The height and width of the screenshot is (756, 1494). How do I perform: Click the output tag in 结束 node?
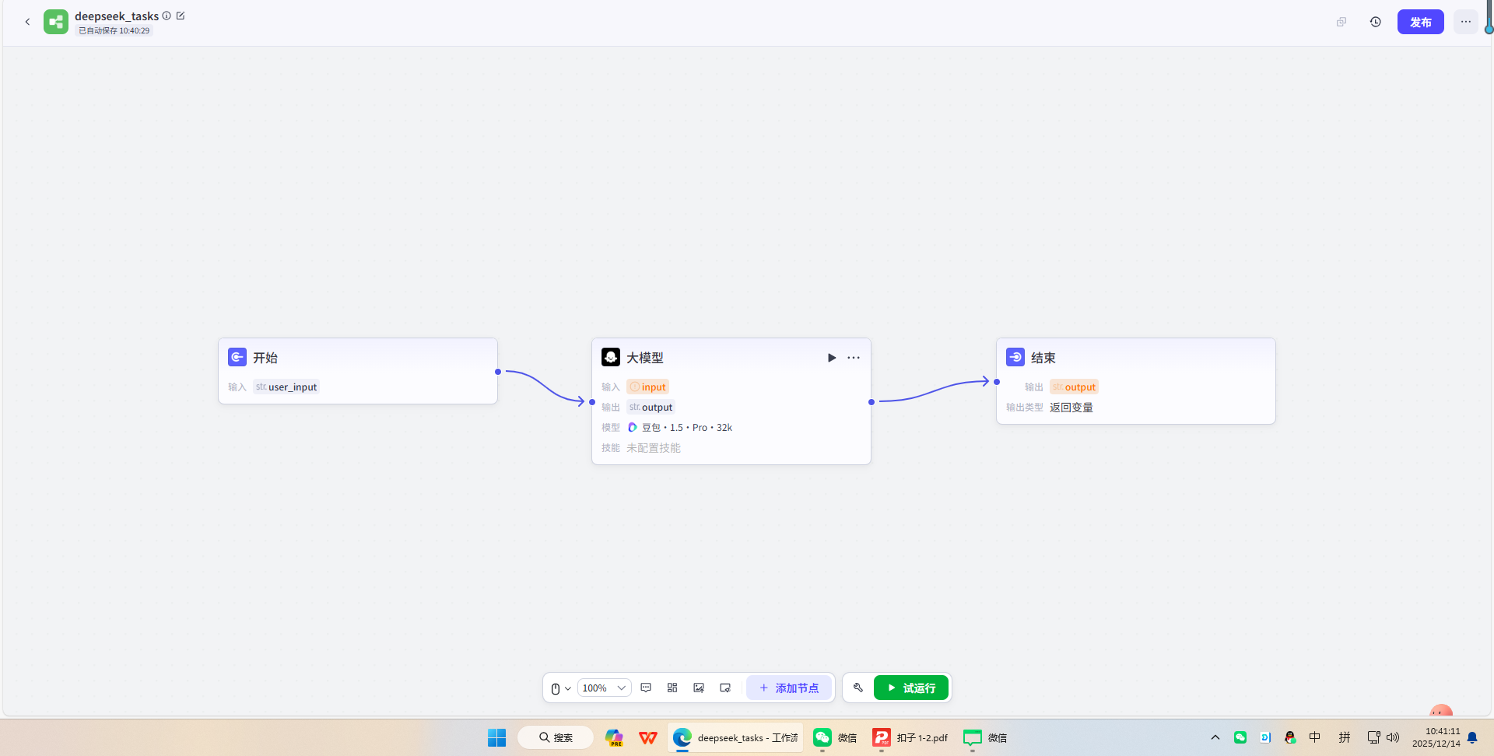(x=1074, y=387)
